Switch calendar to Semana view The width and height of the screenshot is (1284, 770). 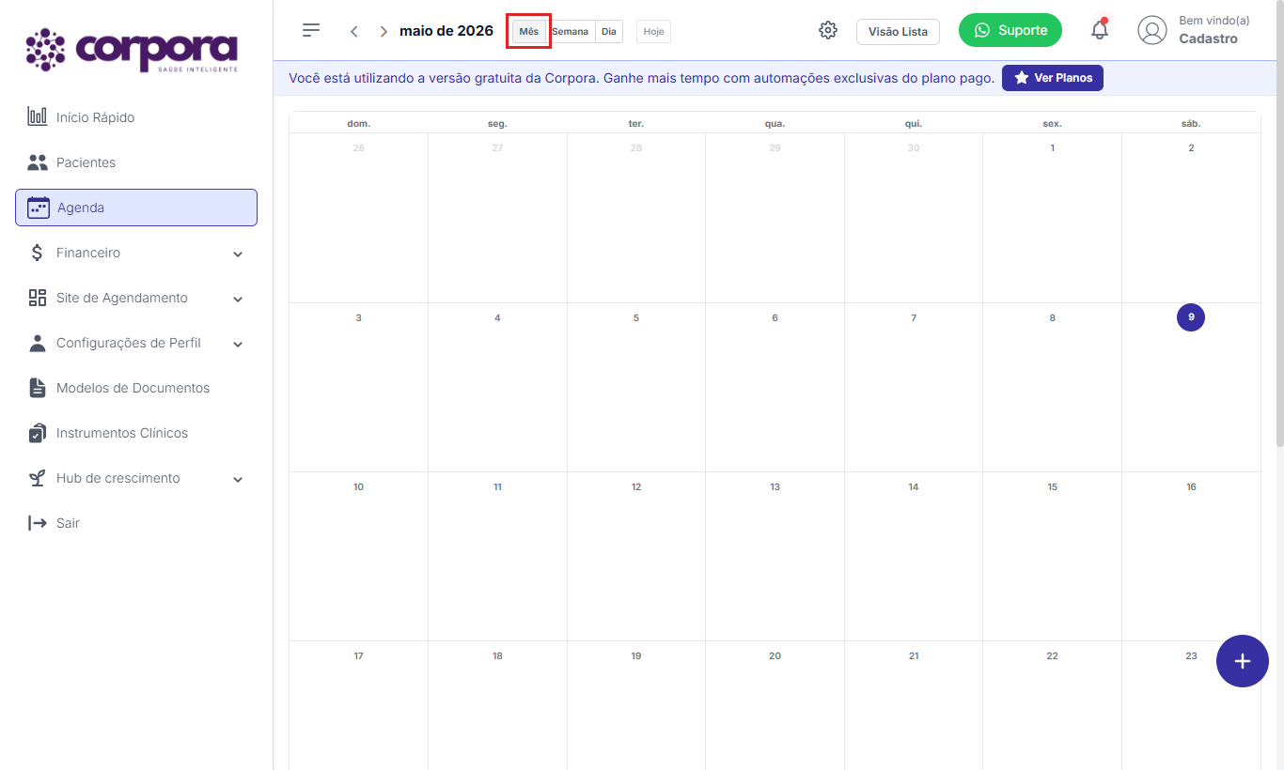(571, 31)
